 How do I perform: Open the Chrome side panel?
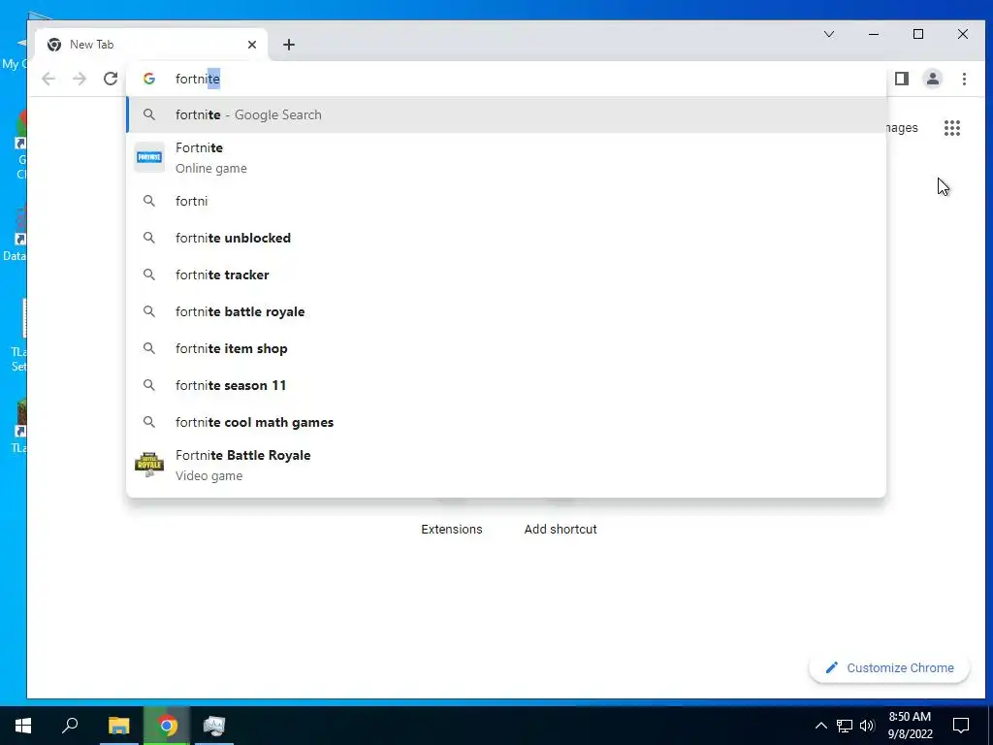pos(902,79)
